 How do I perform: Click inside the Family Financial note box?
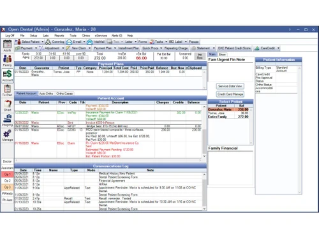(x=230, y=168)
